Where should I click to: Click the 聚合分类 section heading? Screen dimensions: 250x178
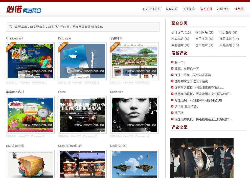tap(179, 23)
